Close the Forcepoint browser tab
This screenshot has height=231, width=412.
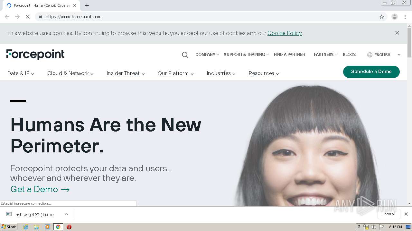click(x=75, y=5)
